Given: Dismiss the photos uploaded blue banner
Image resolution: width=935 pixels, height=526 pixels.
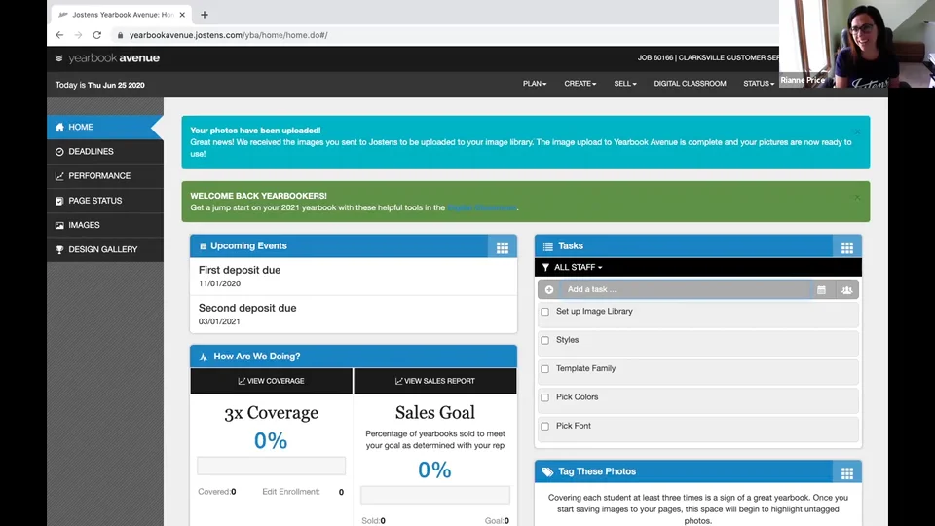Looking at the screenshot, I should coord(857,131).
